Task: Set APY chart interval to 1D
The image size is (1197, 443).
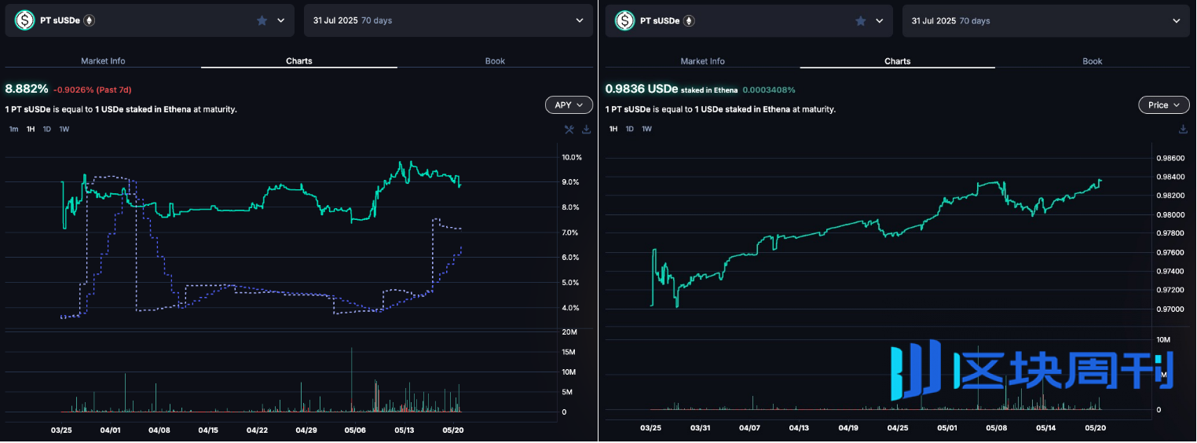Action: (x=47, y=129)
